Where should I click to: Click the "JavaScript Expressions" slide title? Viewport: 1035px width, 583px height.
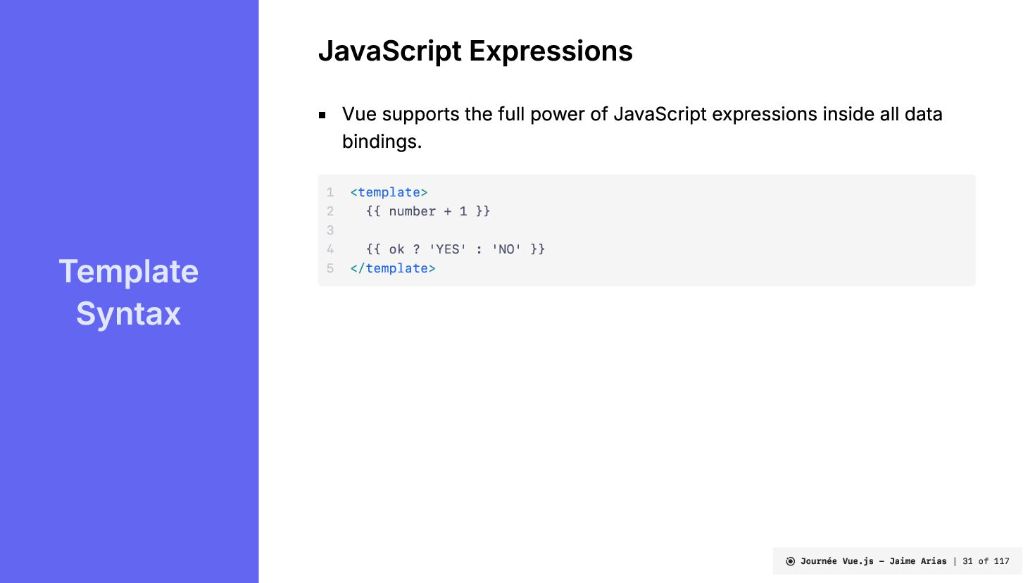[x=475, y=51]
